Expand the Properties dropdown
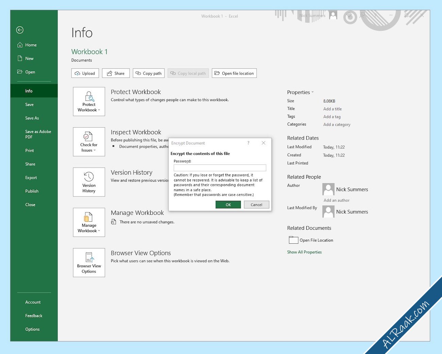 pyautogui.click(x=300, y=92)
